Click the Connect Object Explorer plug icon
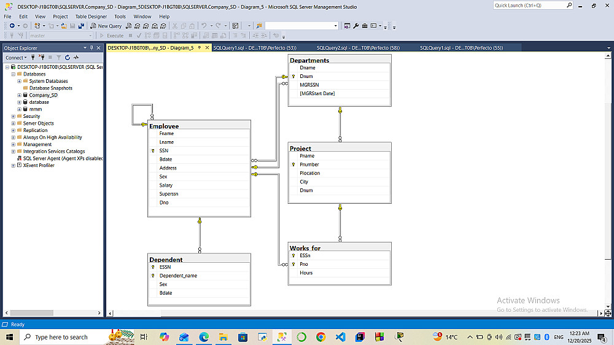Viewport: 614px width, 345px height. pos(33,57)
